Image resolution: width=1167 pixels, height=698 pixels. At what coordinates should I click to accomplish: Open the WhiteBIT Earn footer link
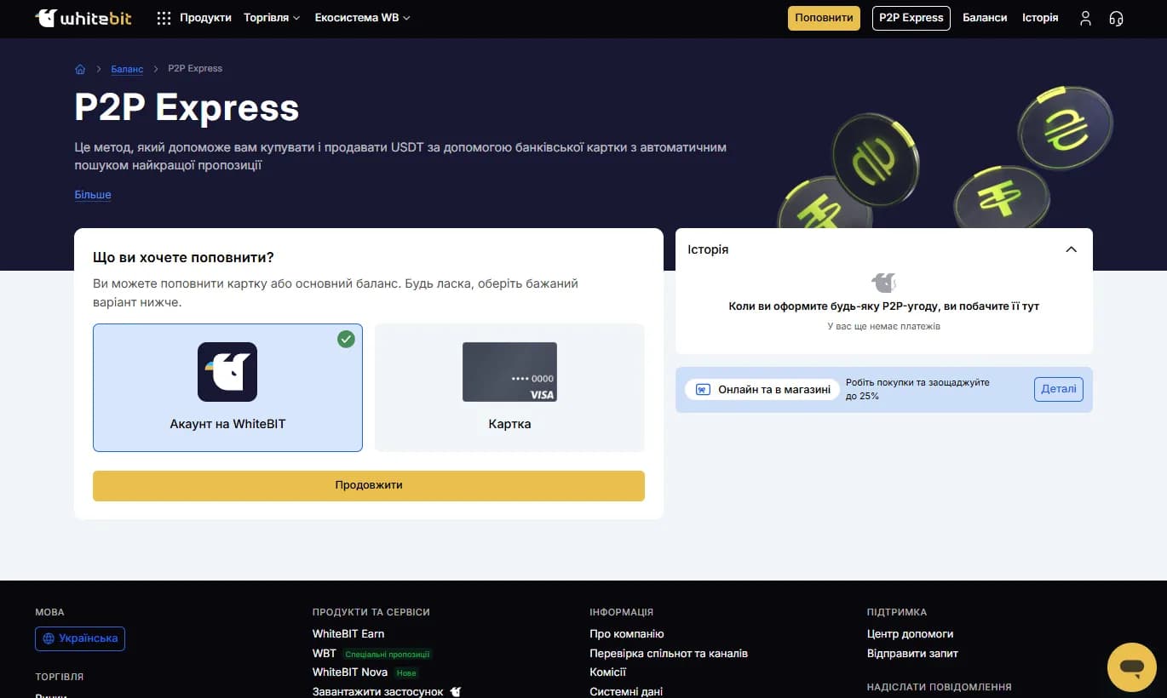point(348,634)
